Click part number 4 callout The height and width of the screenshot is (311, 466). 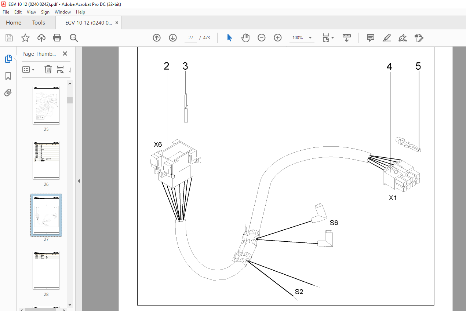(x=389, y=66)
